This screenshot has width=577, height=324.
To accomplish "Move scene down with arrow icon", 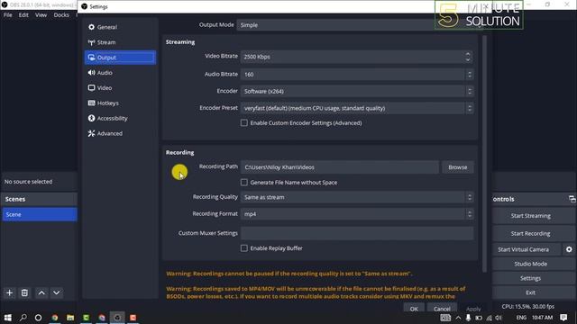I will tap(56, 292).
